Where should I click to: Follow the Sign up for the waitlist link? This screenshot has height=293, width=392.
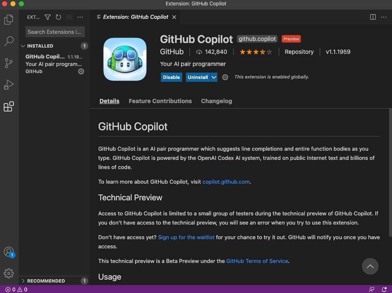186,237
